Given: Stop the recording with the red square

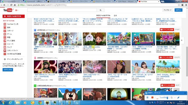Looking at the screenshot, I should 152,97.
